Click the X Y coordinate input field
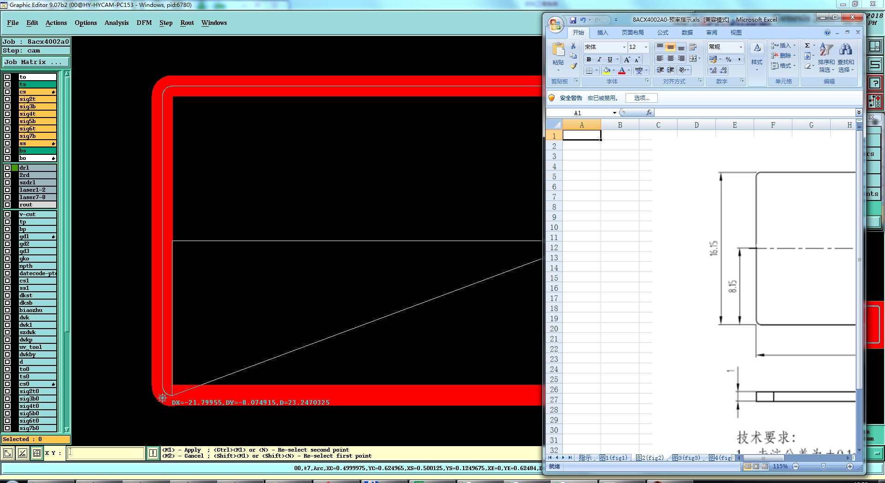 (106, 454)
